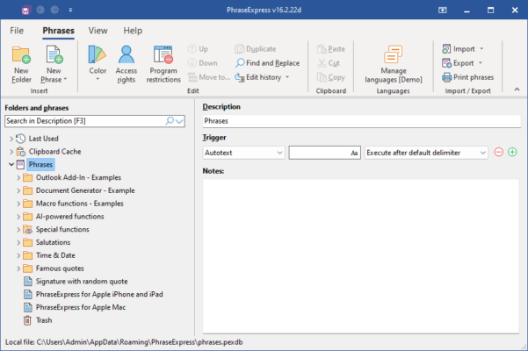The width and height of the screenshot is (528, 351).
Task: Open the Help tab
Action: (133, 31)
